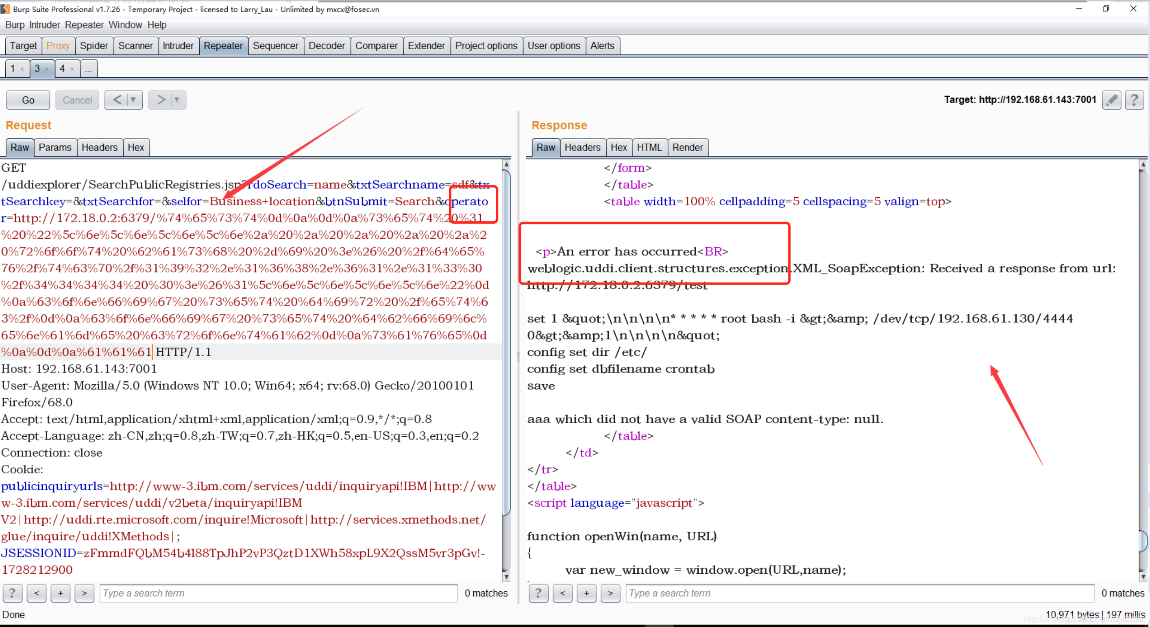Click the 'Host: 192.168.61.143:7001' header line
Image resolution: width=1150 pixels, height=627 pixels.
click(79, 369)
